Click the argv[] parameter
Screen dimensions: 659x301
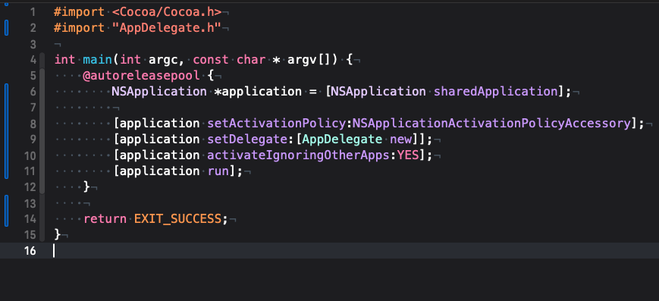click(312, 60)
